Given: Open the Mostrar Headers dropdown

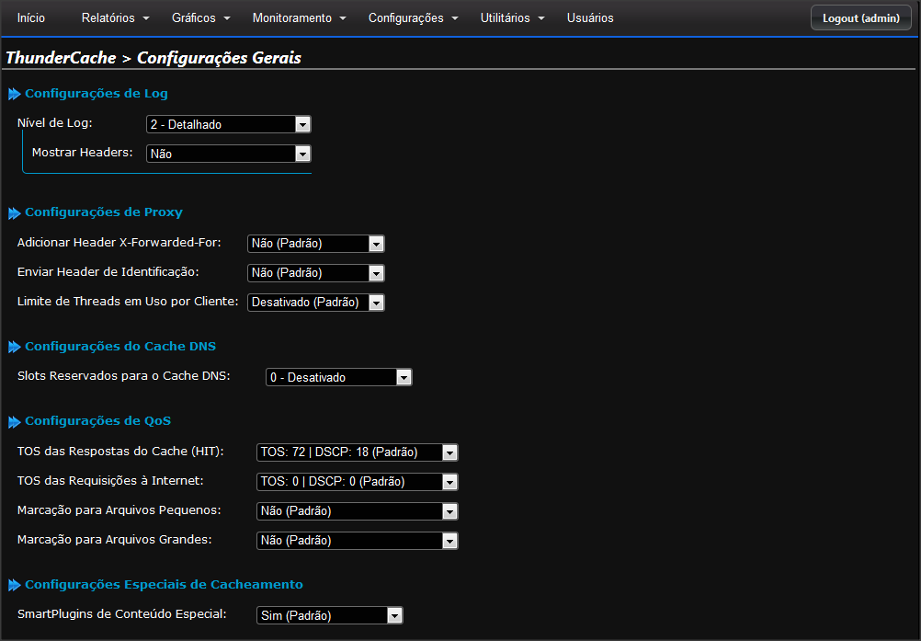Looking at the screenshot, I should (229, 154).
